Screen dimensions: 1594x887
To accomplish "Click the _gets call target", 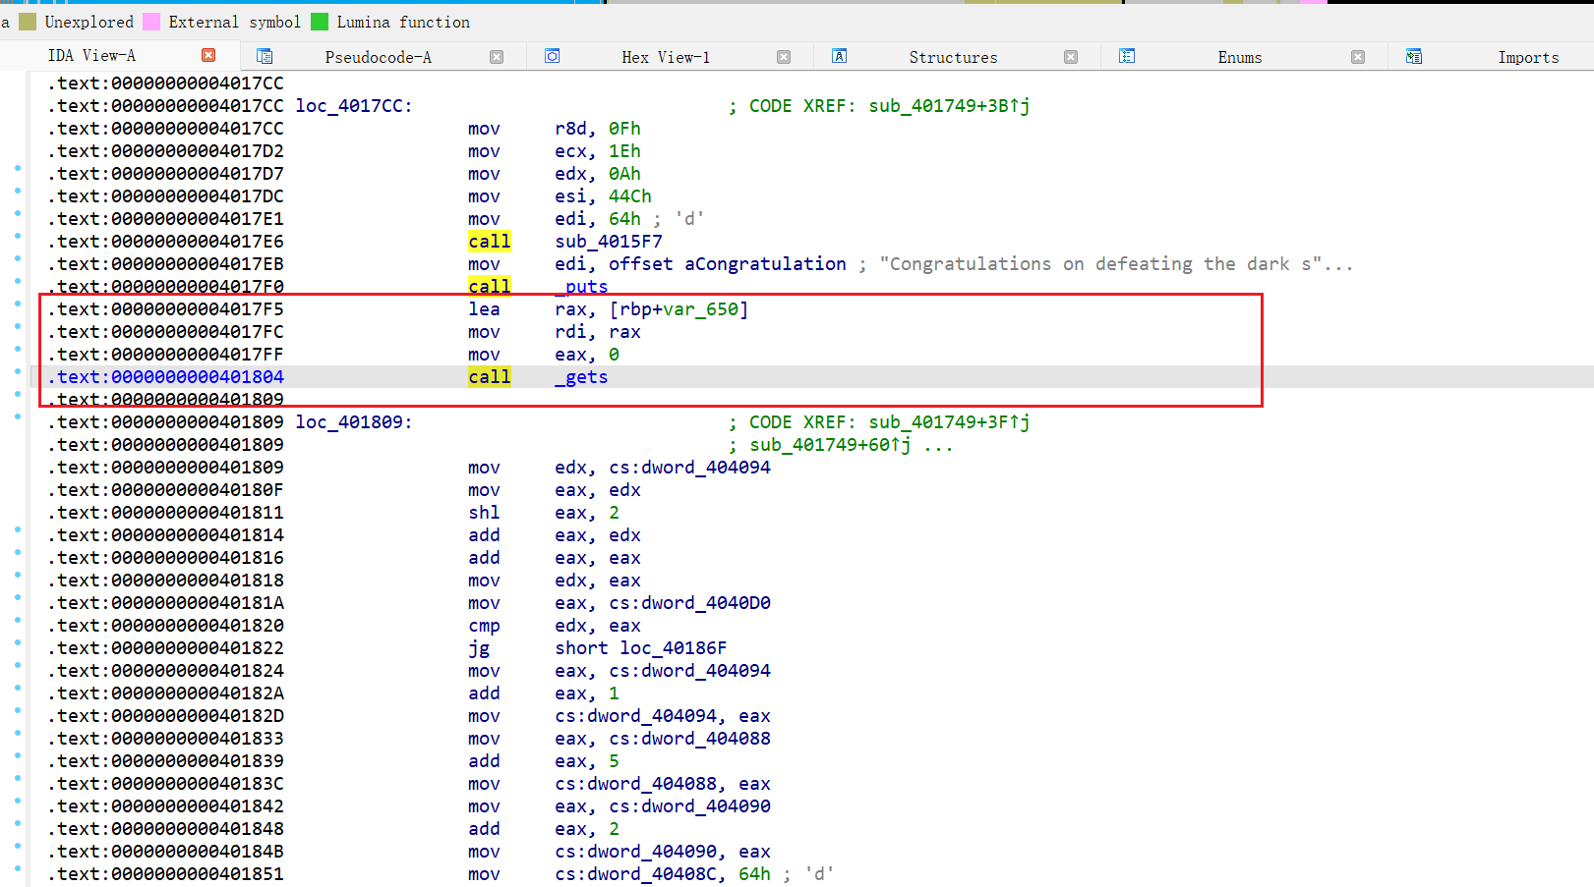I will click(x=581, y=377).
